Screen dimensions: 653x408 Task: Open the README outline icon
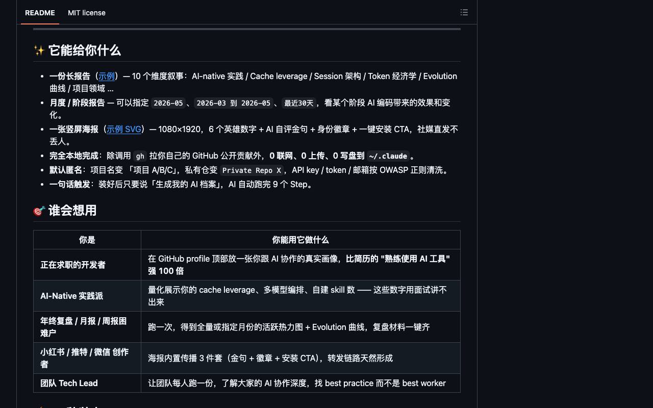coord(464,12)
